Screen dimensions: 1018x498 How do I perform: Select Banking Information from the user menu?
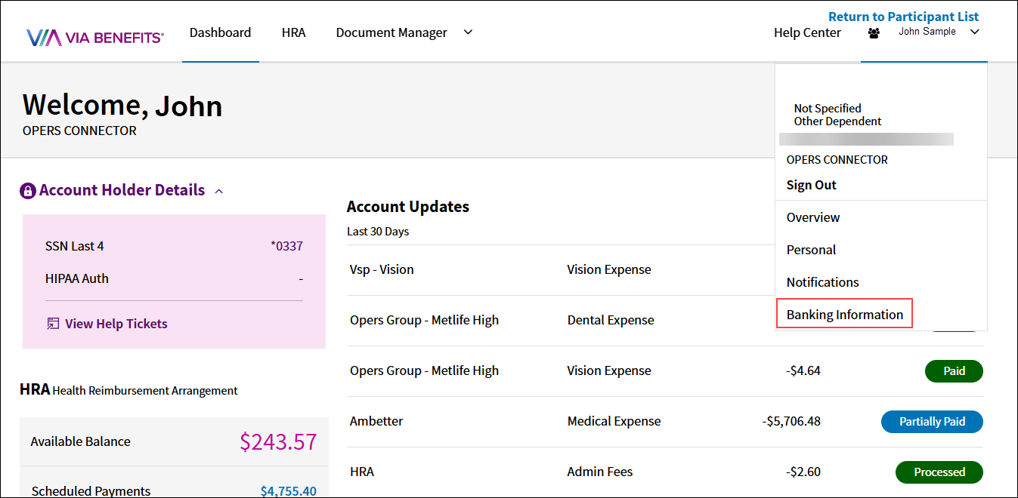pyautogui.click(x=845, y=315)
